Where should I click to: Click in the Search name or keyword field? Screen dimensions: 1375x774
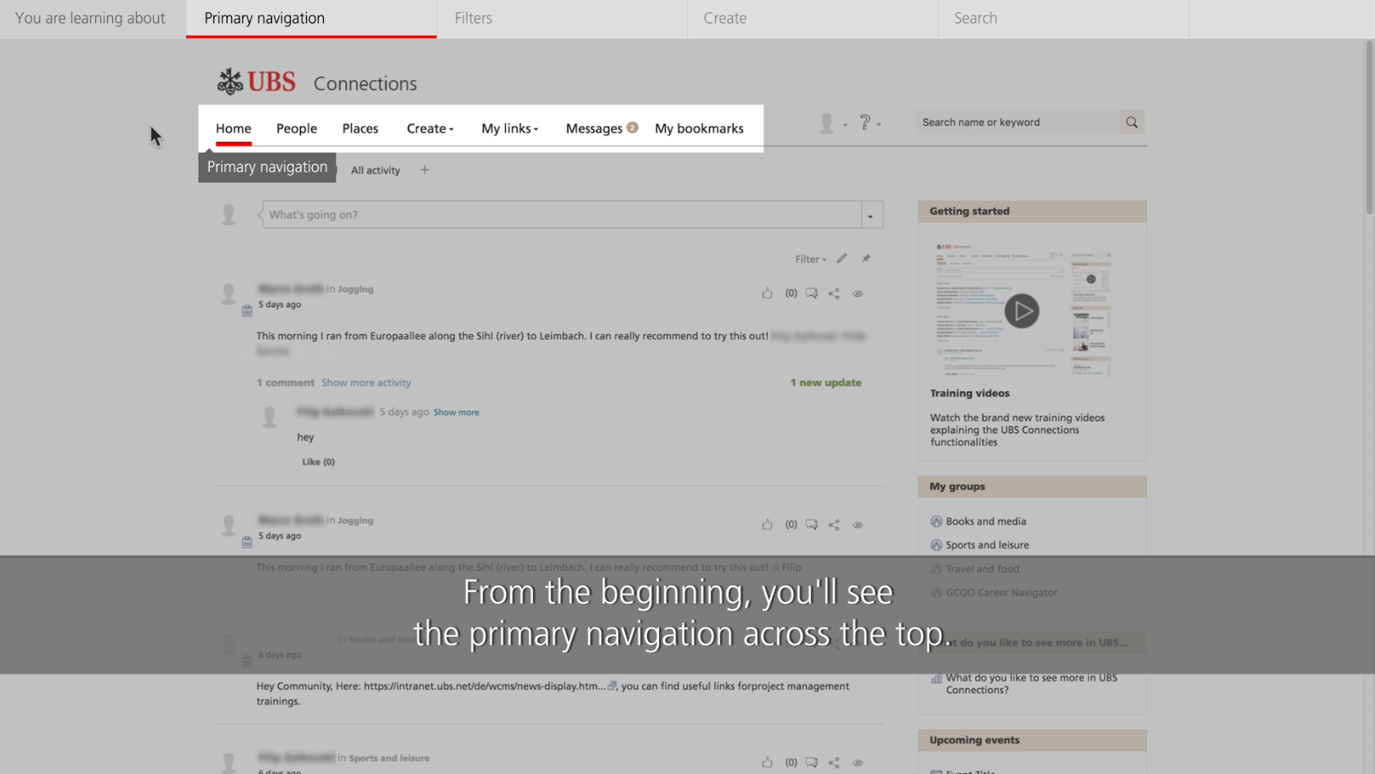[x=1018, y=122]
